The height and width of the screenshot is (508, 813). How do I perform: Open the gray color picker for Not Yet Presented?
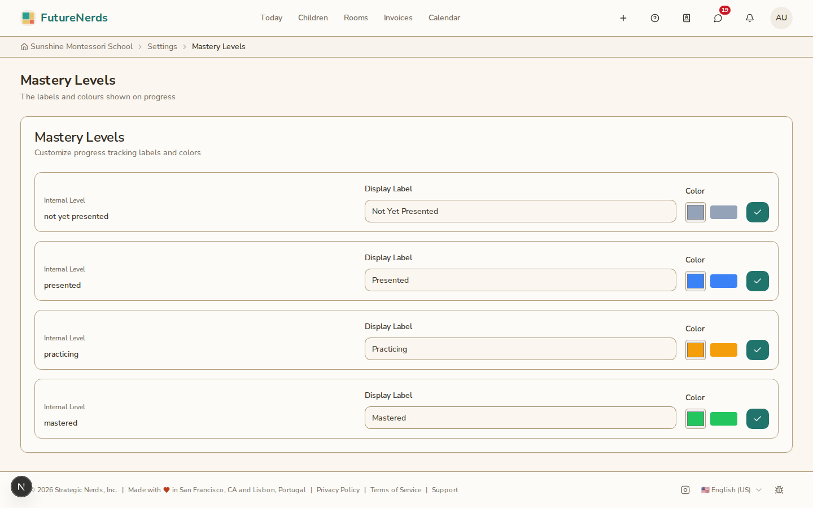pyautogui.click(x=696, y=212)
